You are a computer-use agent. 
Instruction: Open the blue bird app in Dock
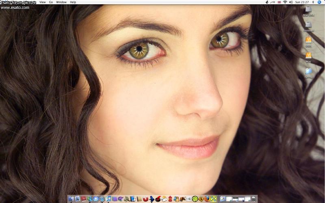click(152, 199)
